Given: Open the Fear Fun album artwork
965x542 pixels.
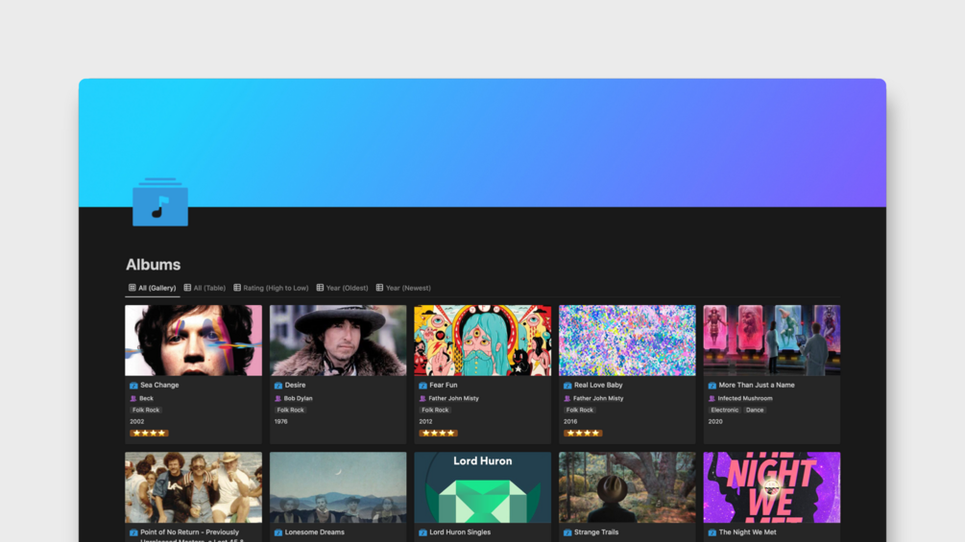Looking at the screenshot, I should (482, 341).
